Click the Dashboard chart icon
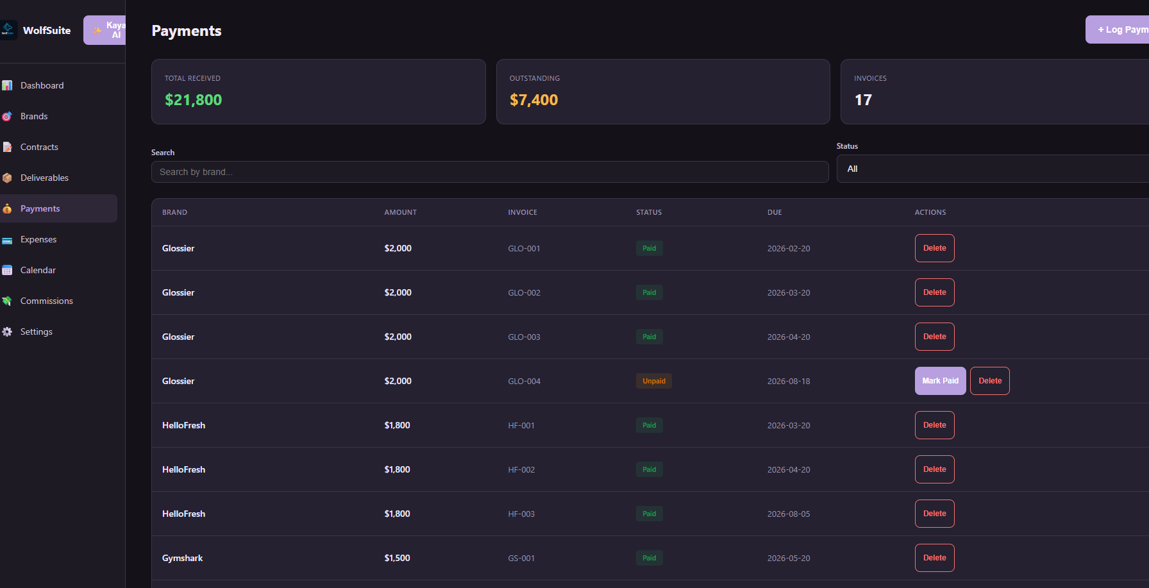 pyautogui.click(x=7, y=85)
